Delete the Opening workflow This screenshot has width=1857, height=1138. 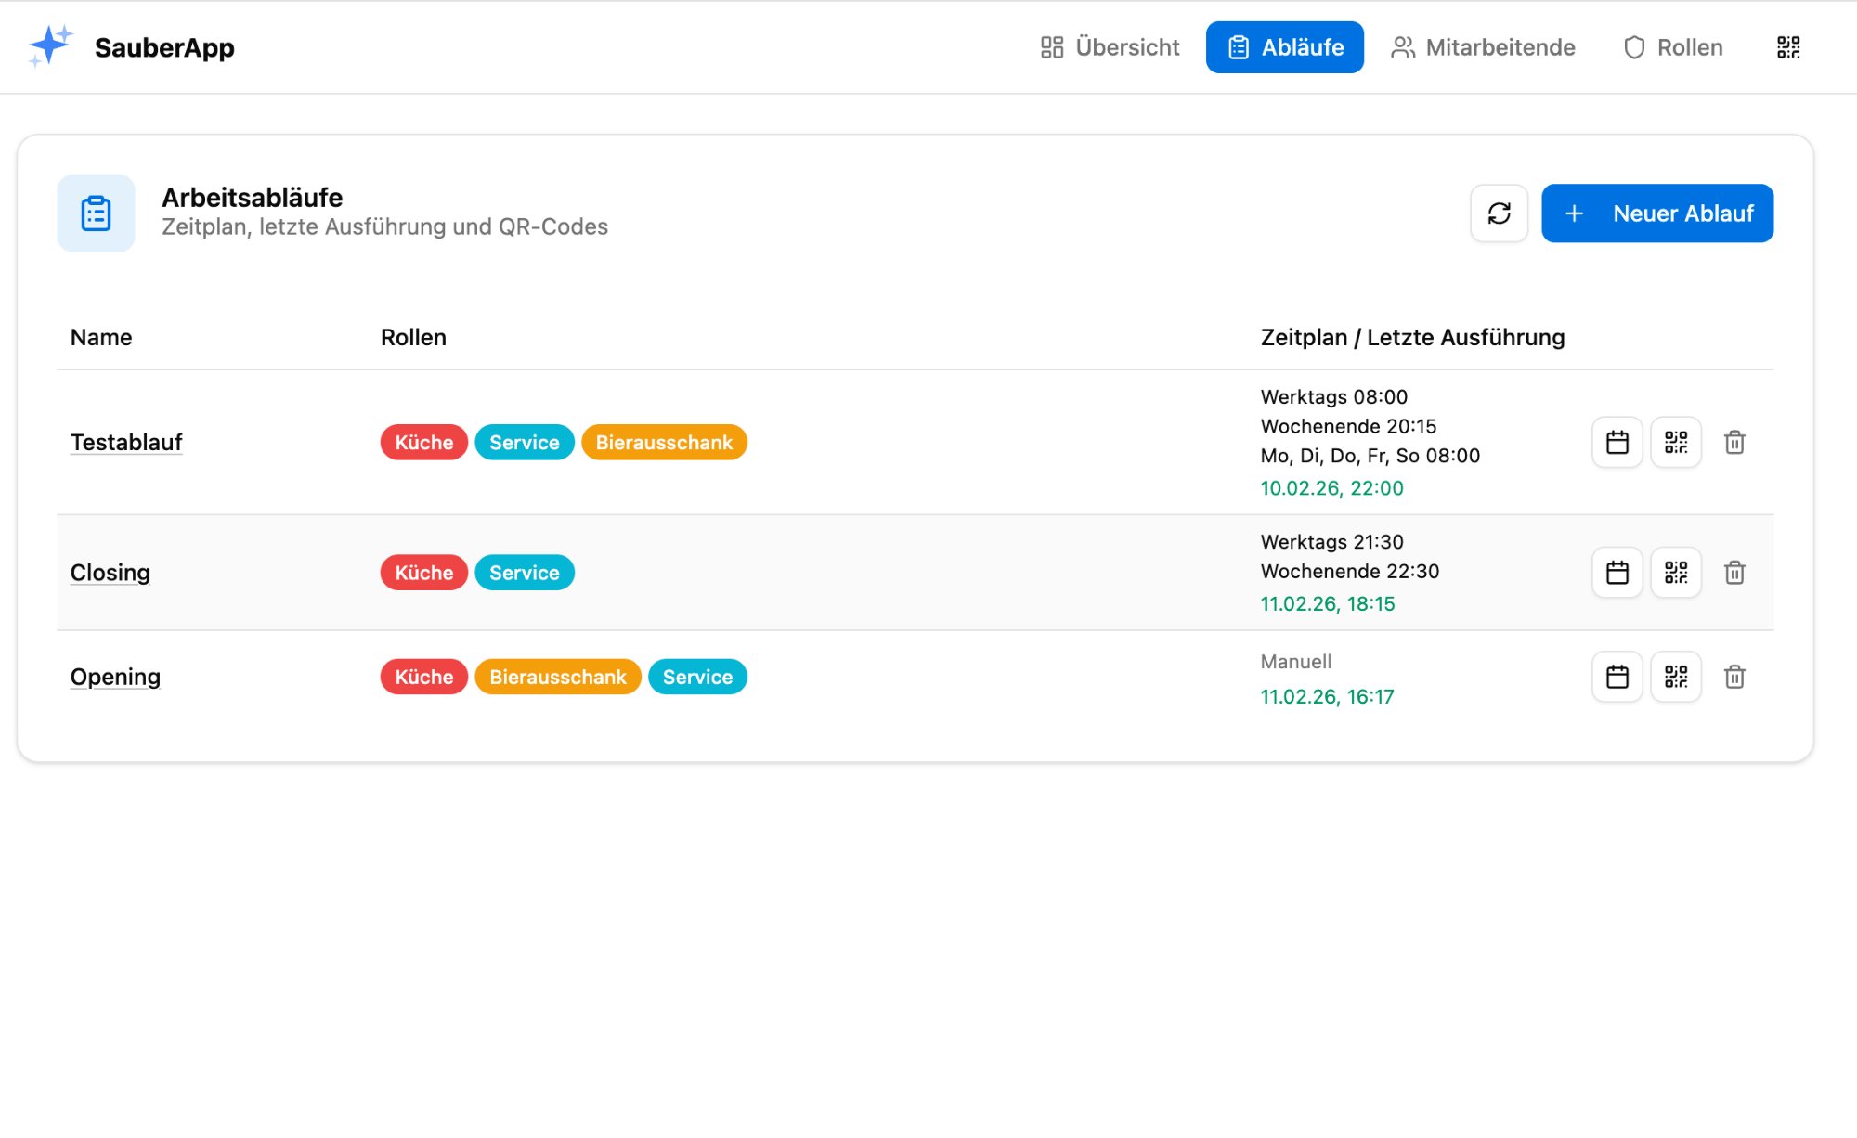1734,677
